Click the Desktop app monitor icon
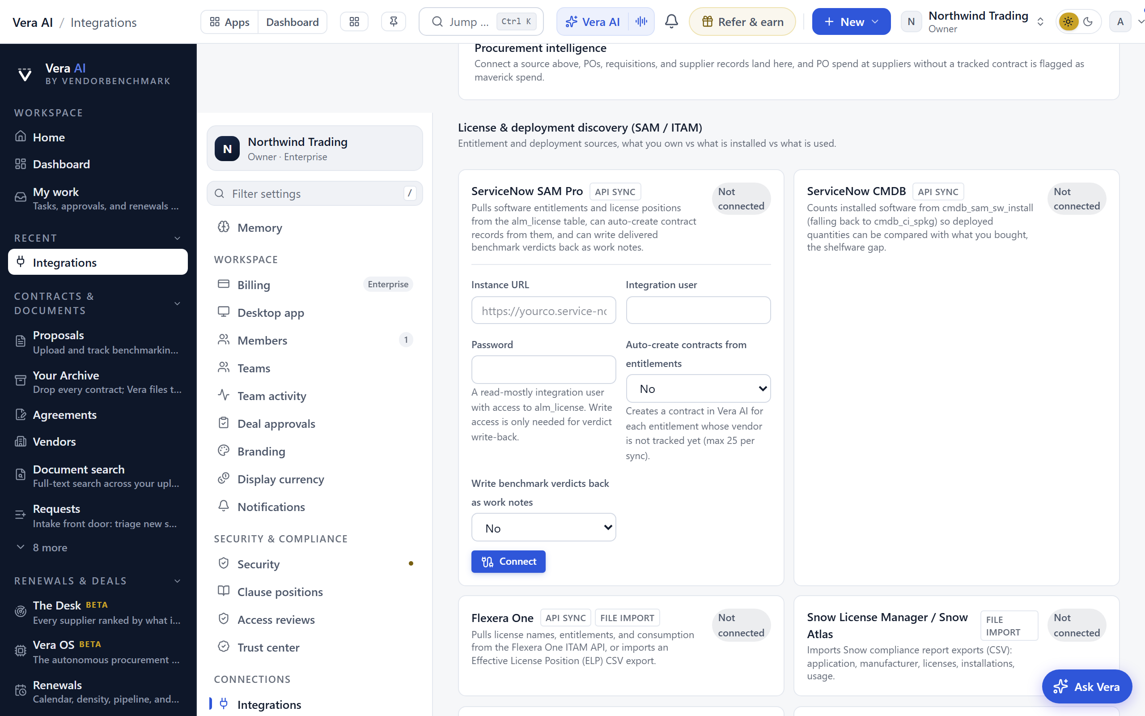The image size is (1145, 716). click(223, 311)
